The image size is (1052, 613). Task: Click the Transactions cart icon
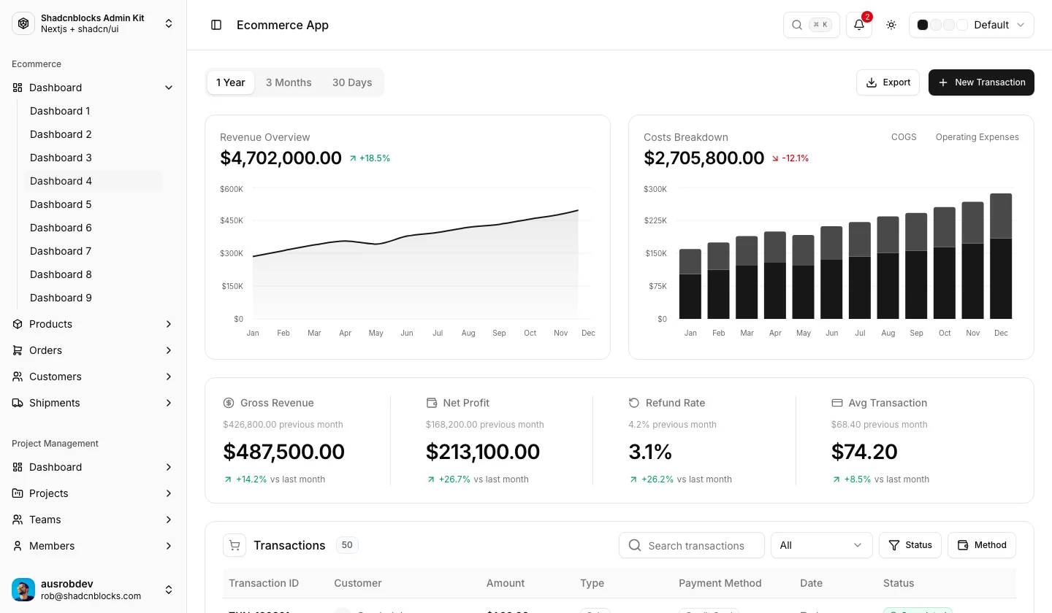pos(235,545)
